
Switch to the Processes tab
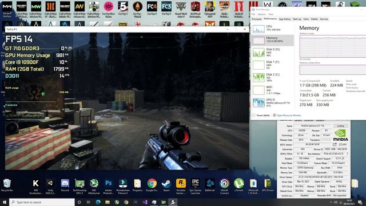point(257,19)
